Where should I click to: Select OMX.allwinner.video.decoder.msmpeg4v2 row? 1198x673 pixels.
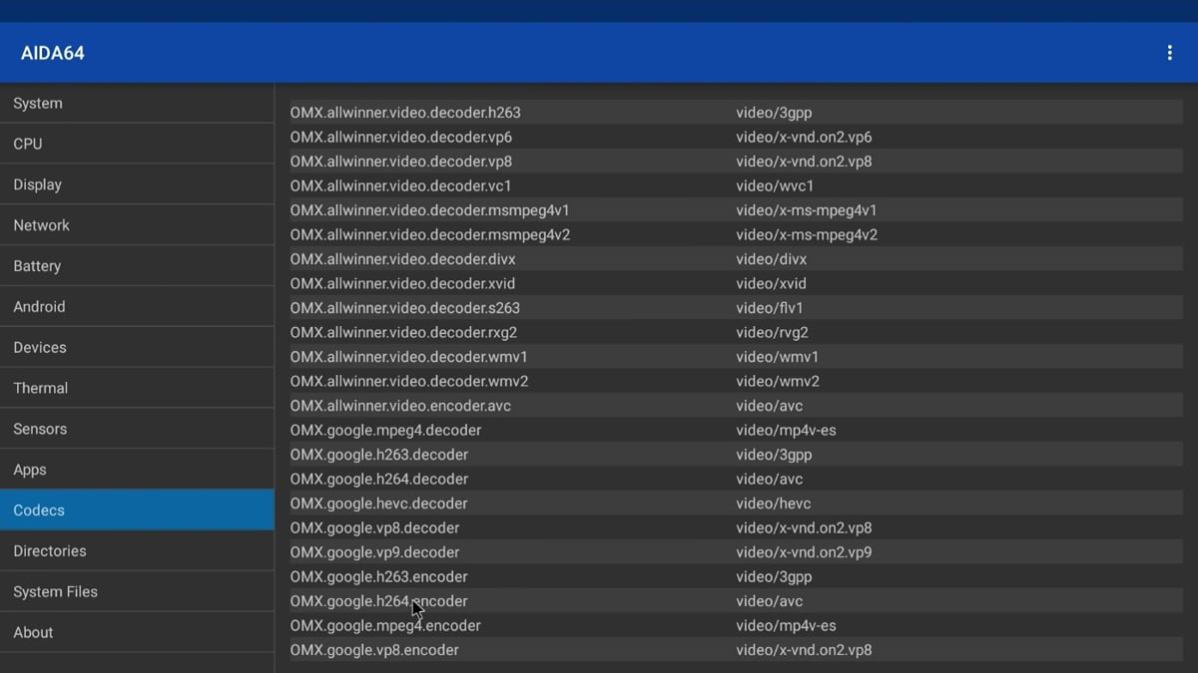(x=736, y=234)
